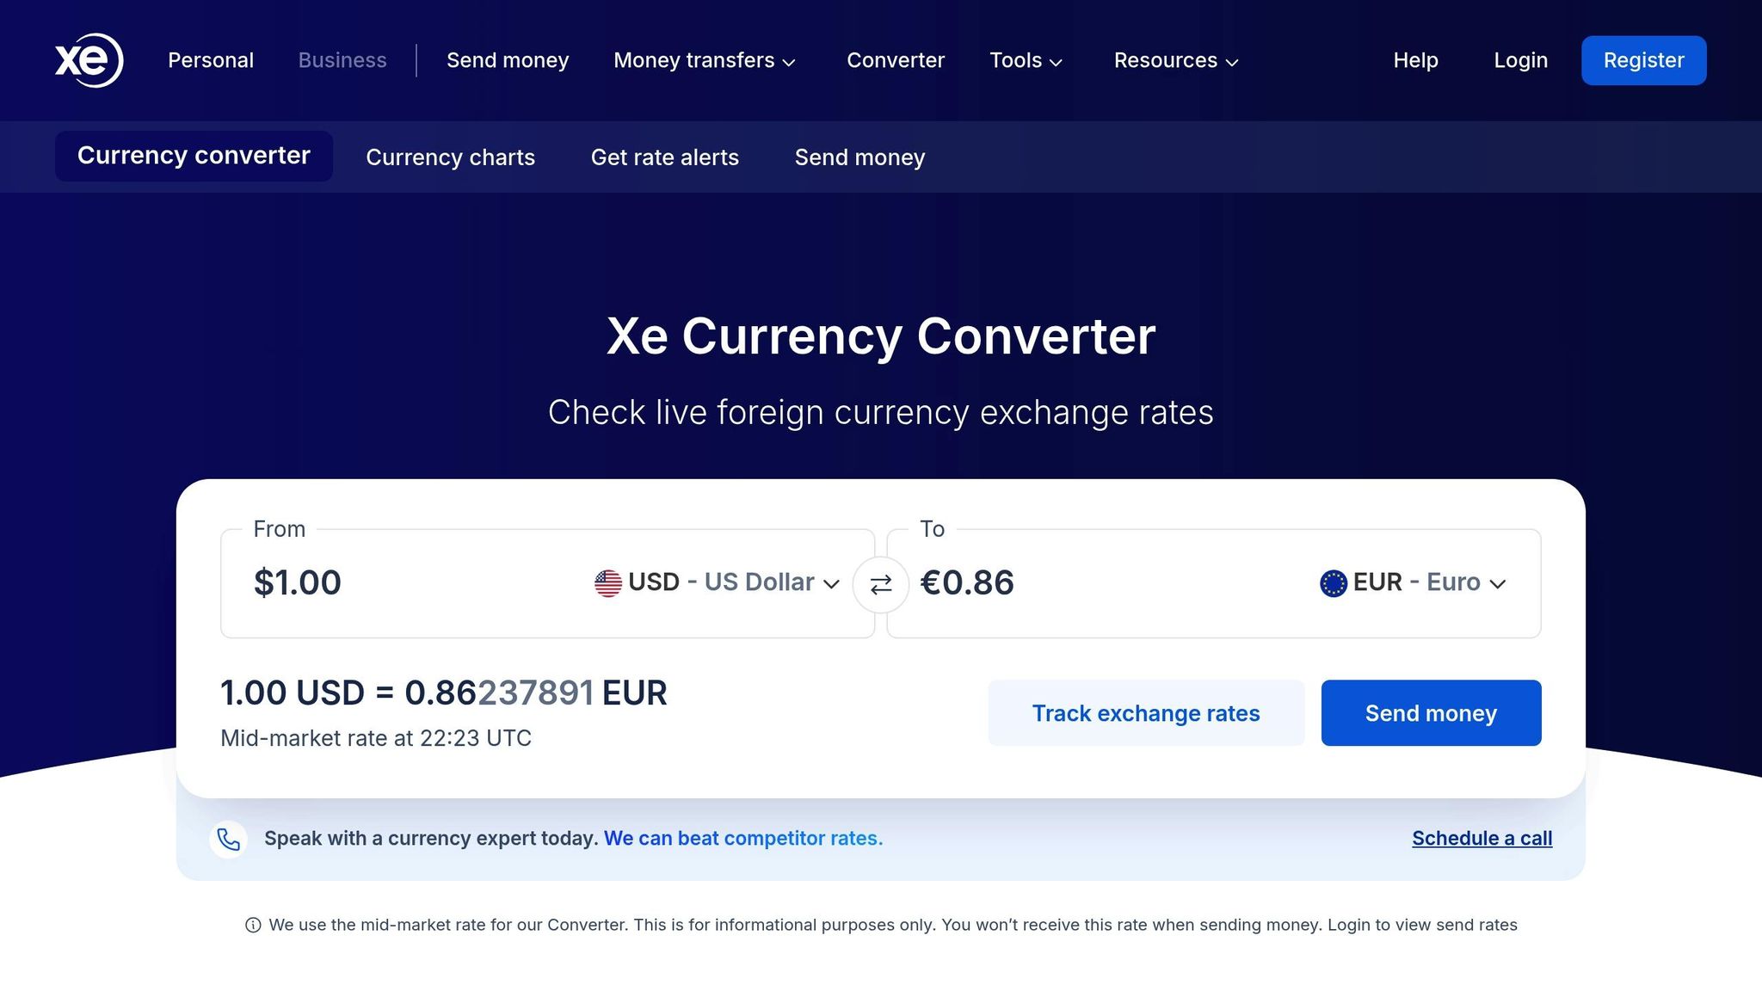Click the Xe logo icon
The image size is (1762, 991).
(x=89, y=60)
